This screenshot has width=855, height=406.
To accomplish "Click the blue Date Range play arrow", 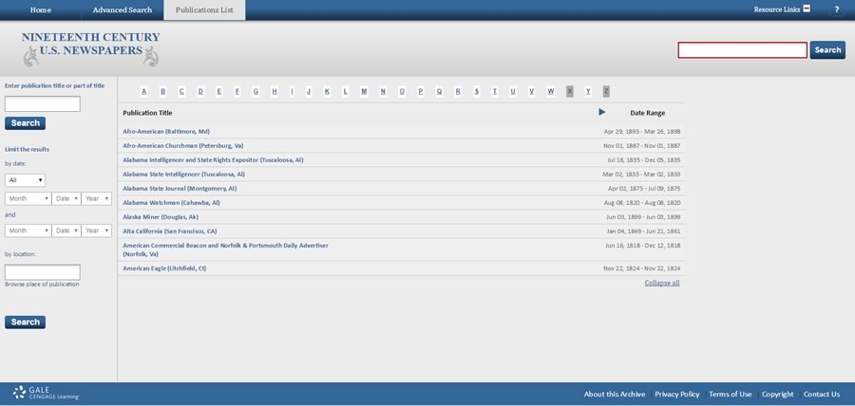I will coord(602,112).
